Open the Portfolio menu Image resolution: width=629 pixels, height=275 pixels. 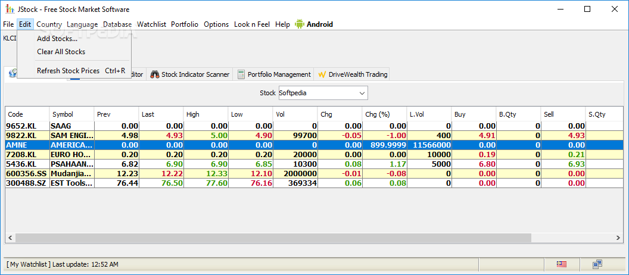coord(185,24)
